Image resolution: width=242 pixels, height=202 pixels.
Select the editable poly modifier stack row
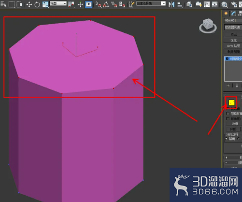(x=233, y=58)
